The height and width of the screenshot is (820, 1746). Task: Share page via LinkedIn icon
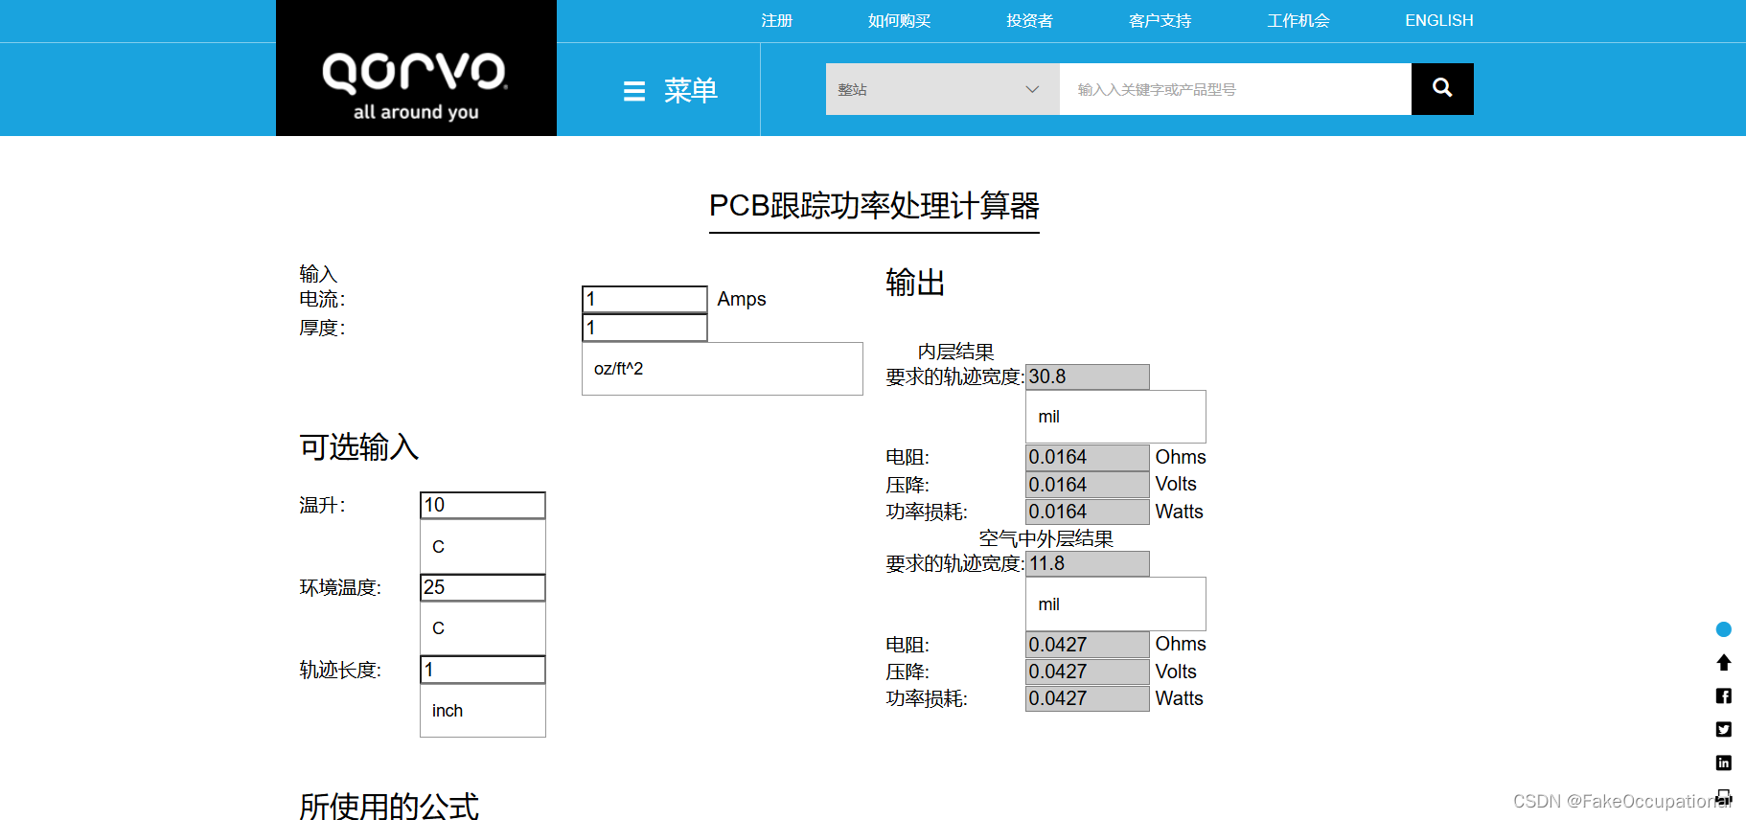click(x=1723, y=763)
